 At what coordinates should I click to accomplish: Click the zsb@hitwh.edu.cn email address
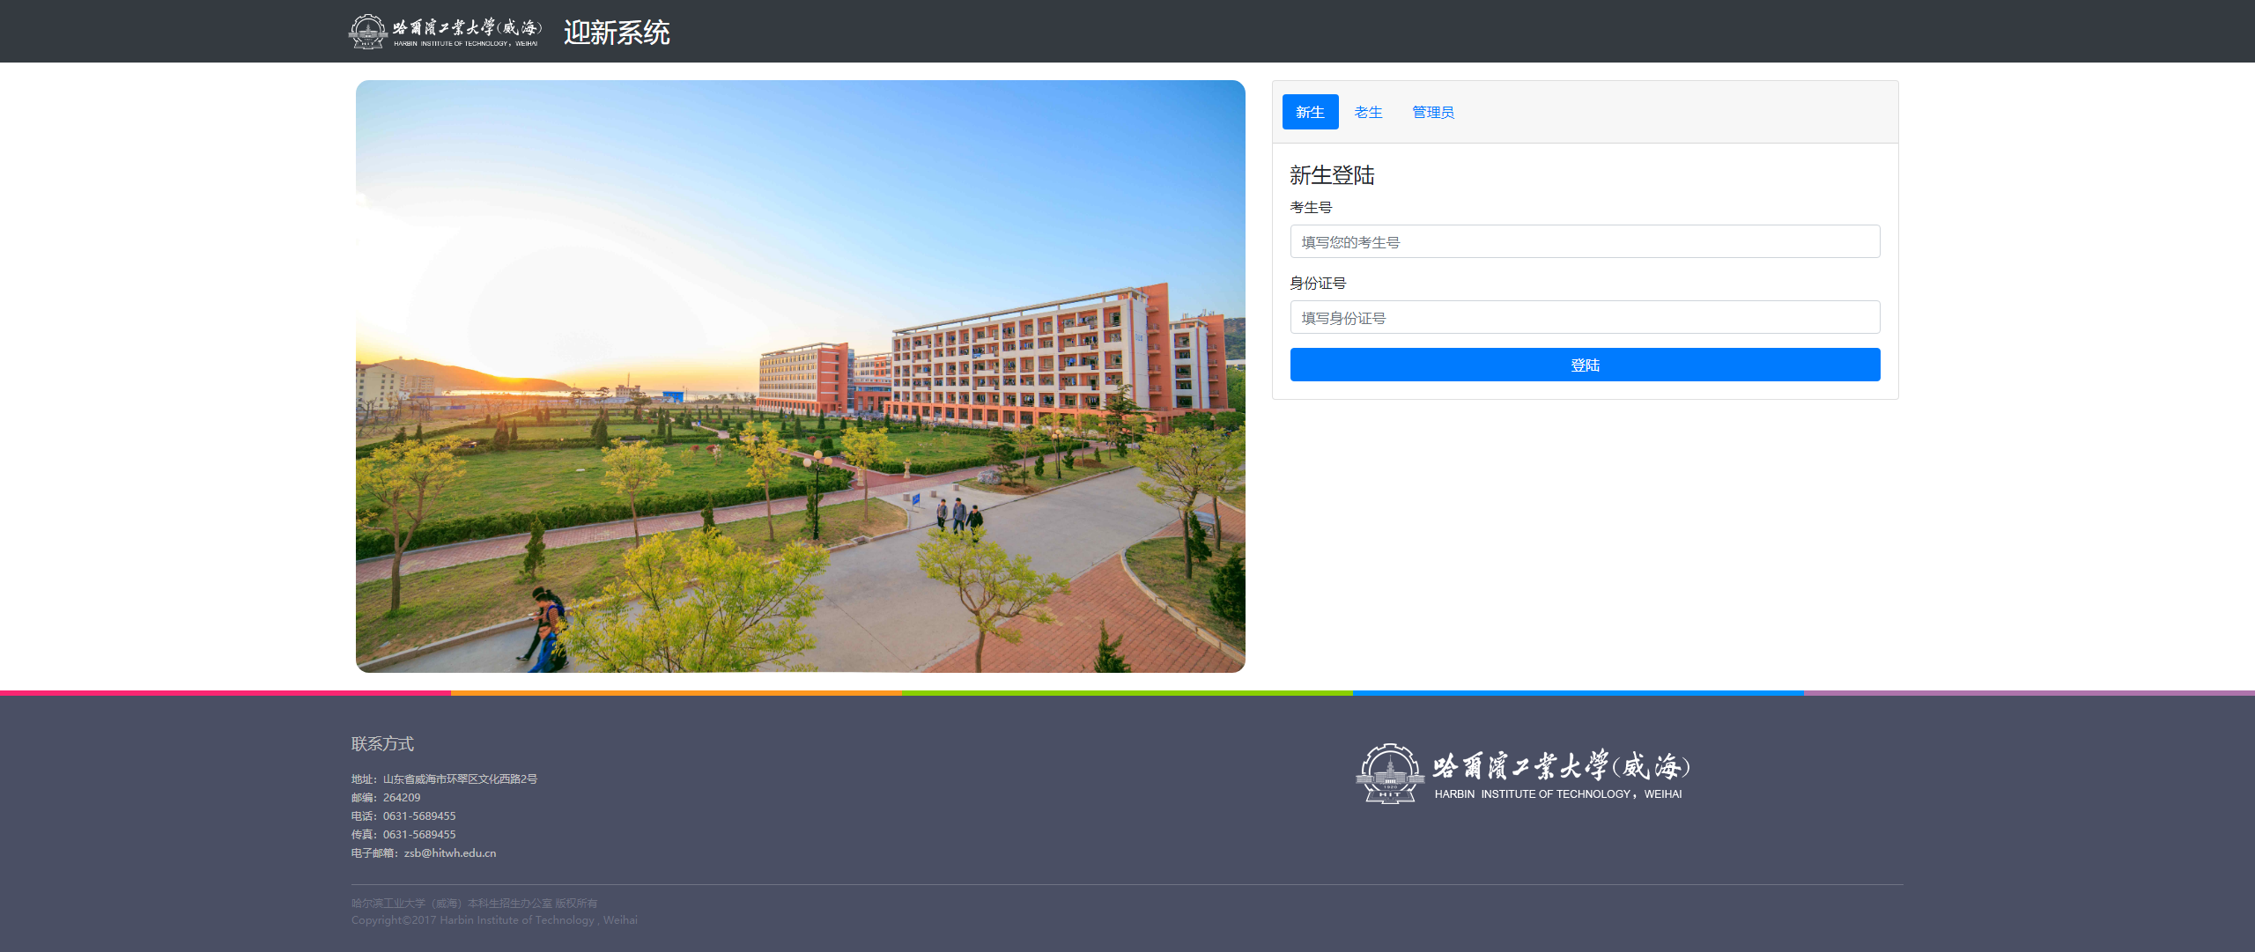coord(449,853)
